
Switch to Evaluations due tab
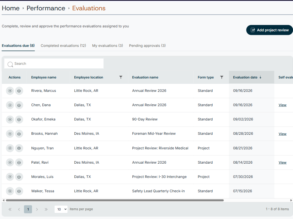point(18,46)
